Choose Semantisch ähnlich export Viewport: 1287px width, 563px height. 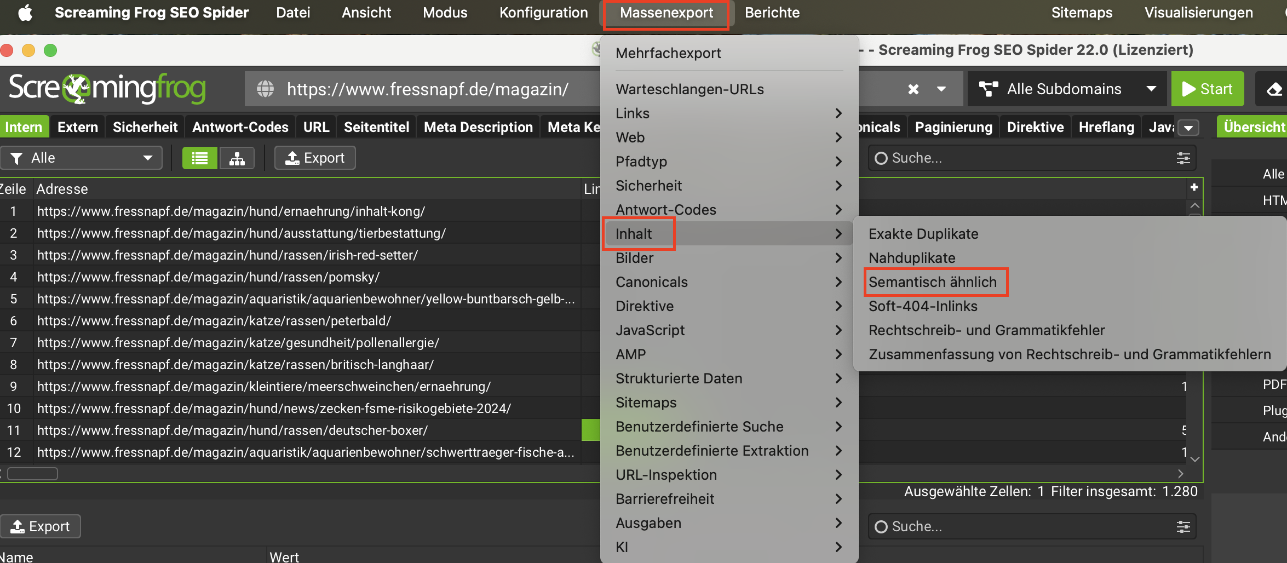tap(933, 282)
